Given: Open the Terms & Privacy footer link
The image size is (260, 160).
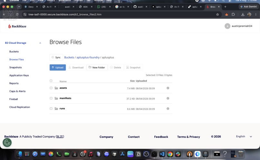Looking at the screenshot, I should [x=188, y=137].
